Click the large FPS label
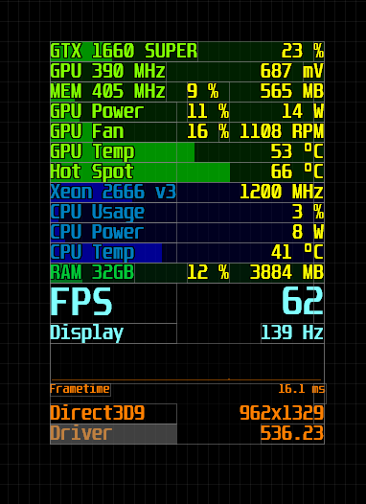 [x=81, y=302]
